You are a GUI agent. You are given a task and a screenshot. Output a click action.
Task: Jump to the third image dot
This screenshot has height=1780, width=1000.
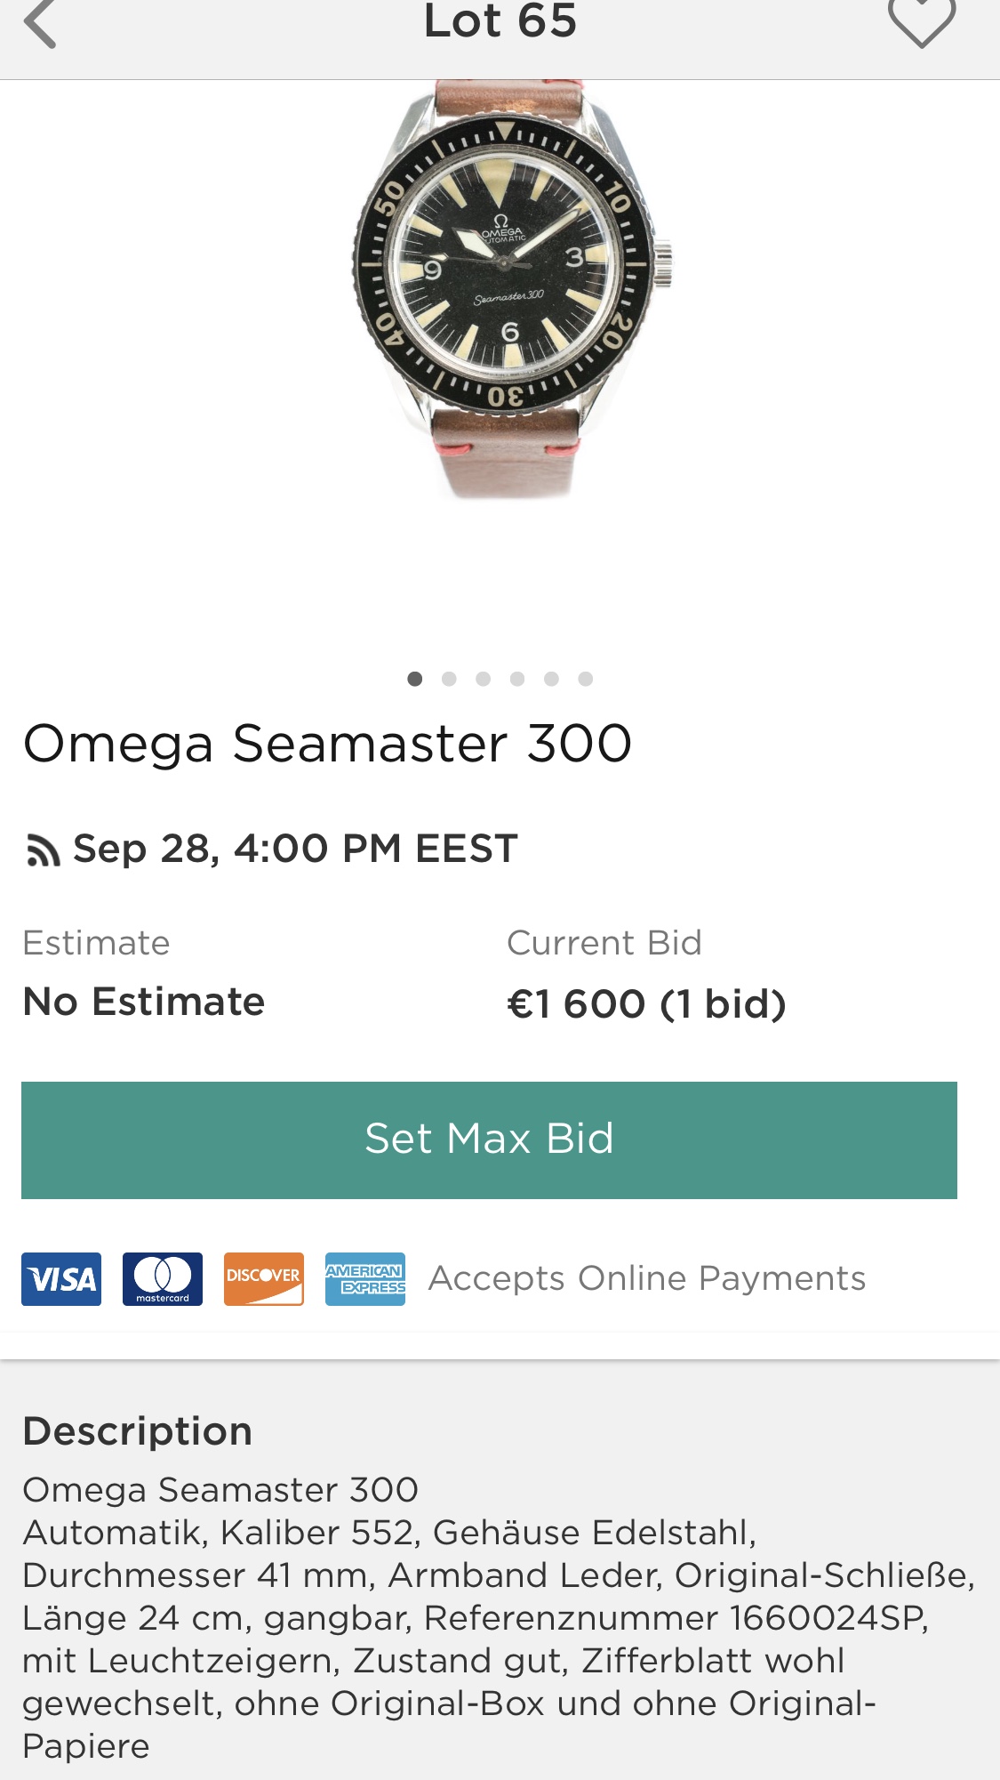pos(483,679)
